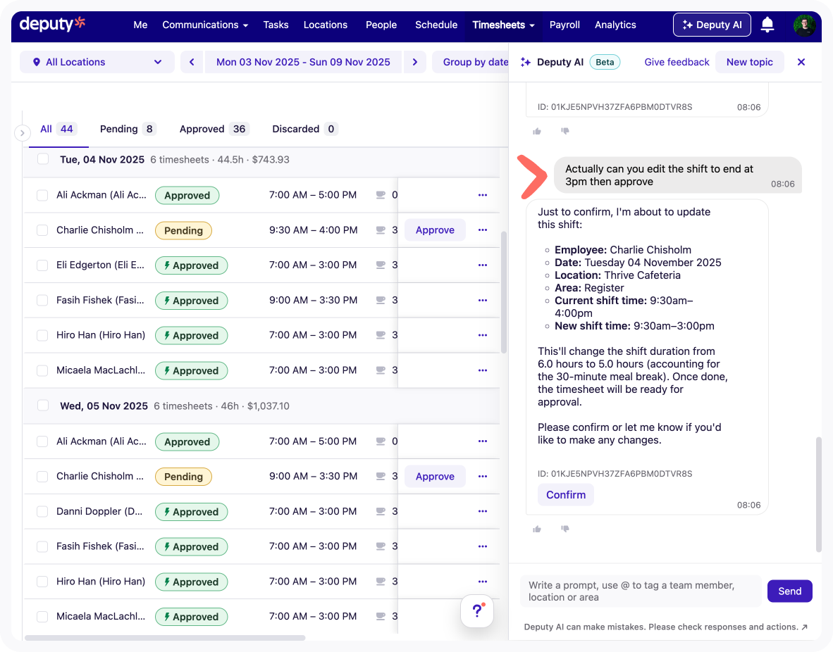This screenshot has width=833, height=652.
Task: Thumbs down the latest AI response
Action: [x=564, y=529]
